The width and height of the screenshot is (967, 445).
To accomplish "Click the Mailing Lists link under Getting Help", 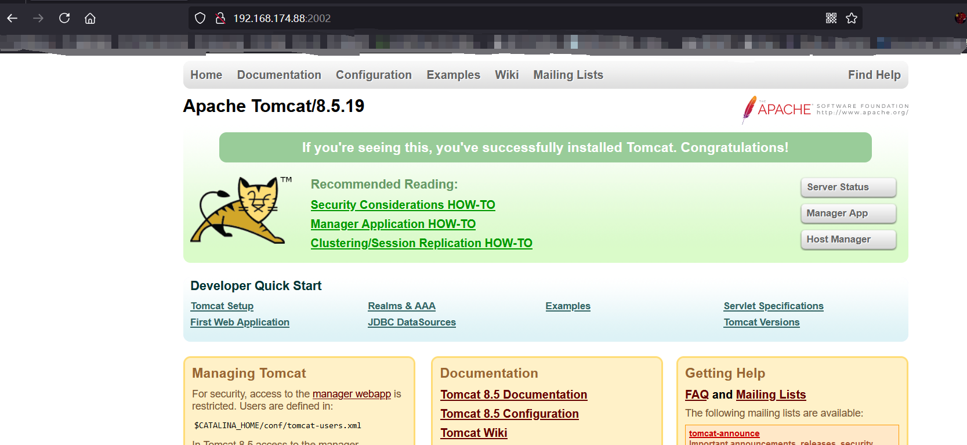I will [770, 395].
